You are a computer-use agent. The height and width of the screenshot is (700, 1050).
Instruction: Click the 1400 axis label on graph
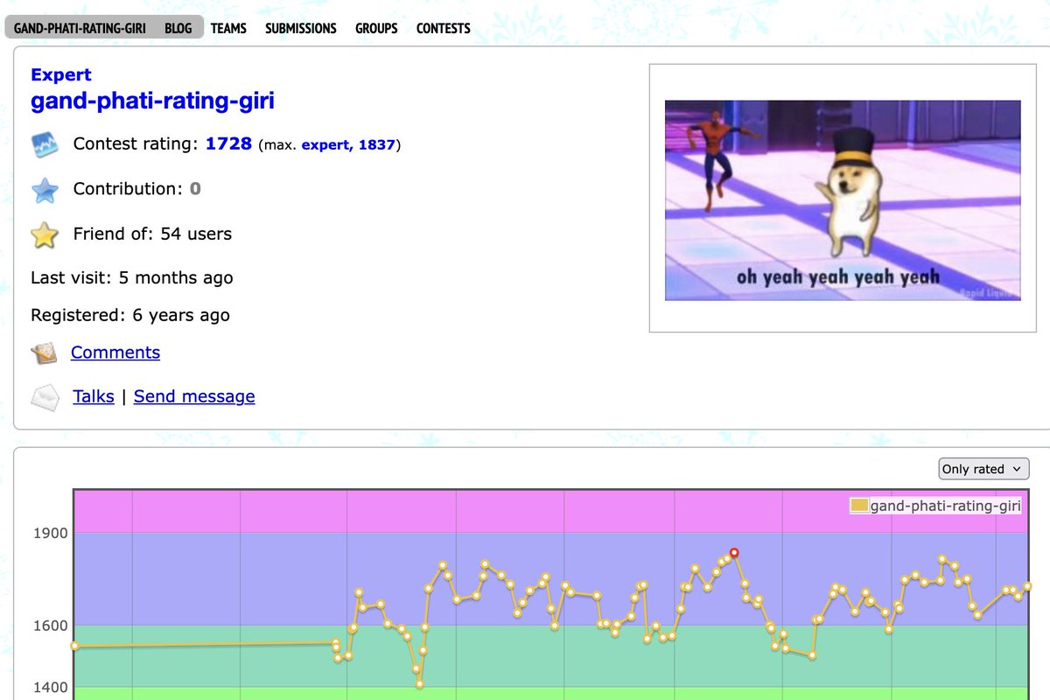click(x=52, y=688)
